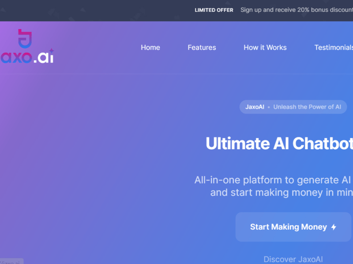This screenshot has height=264, width=353.
Task: Click the "start making money" subtitle line
Action: tap(282, 192)
